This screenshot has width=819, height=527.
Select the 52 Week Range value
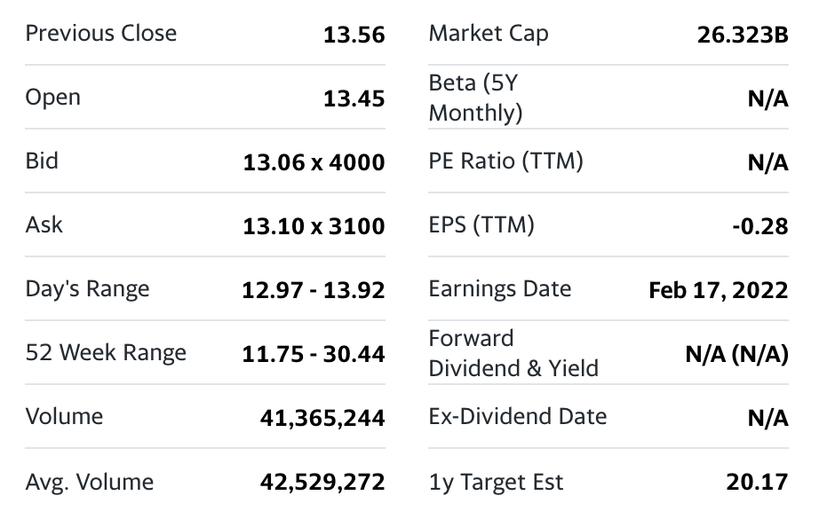(x=314, y=355)
